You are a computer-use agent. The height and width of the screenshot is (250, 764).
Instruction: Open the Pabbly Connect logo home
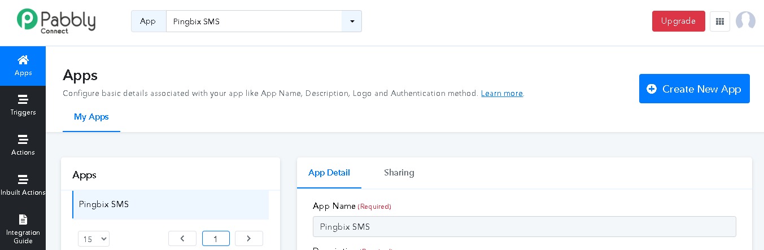click(x=55, y=21)
